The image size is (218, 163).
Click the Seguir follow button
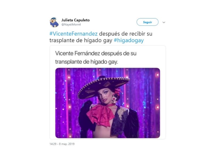[x=147, y=22]
